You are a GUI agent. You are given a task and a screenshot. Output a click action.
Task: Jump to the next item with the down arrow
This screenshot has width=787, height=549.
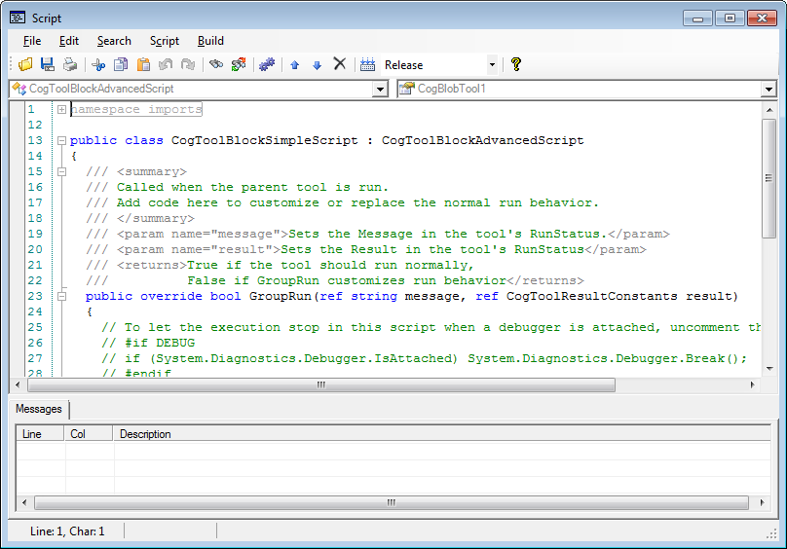(x=317, y=65)
